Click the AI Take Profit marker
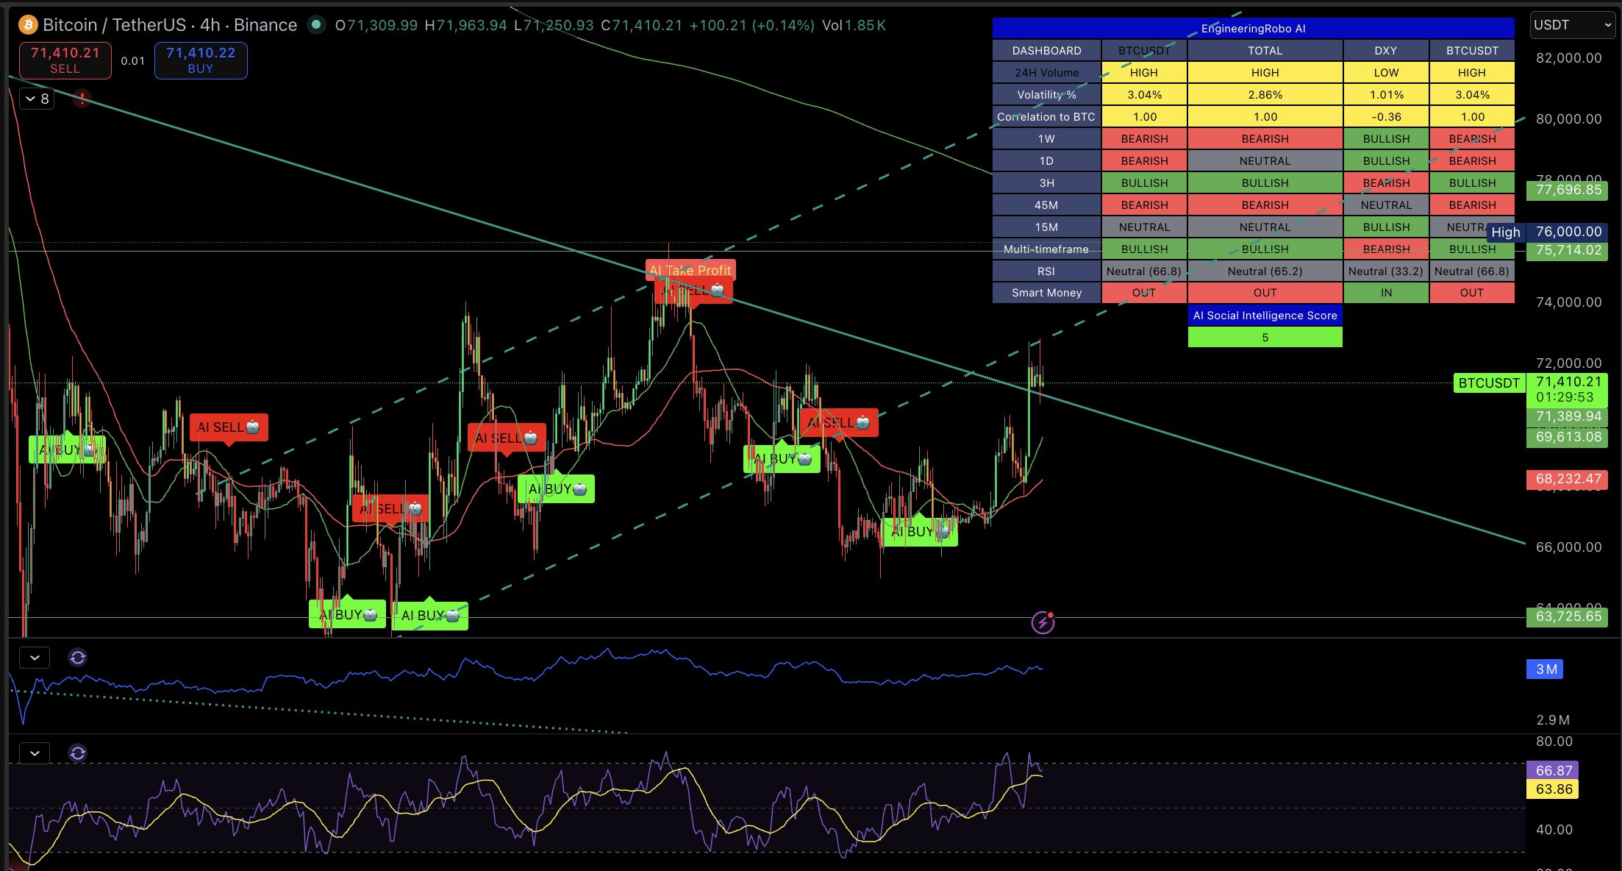This screenshot has height=871, width=1622. pos(690,270)
